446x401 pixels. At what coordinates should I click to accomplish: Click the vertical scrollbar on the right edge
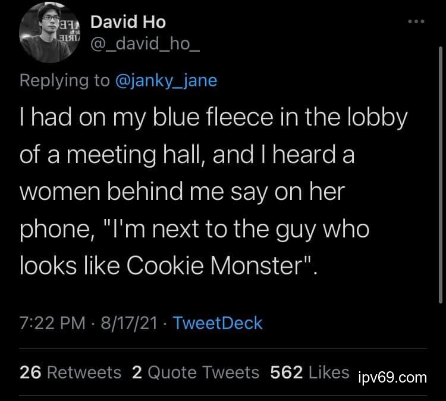(441, 149)
